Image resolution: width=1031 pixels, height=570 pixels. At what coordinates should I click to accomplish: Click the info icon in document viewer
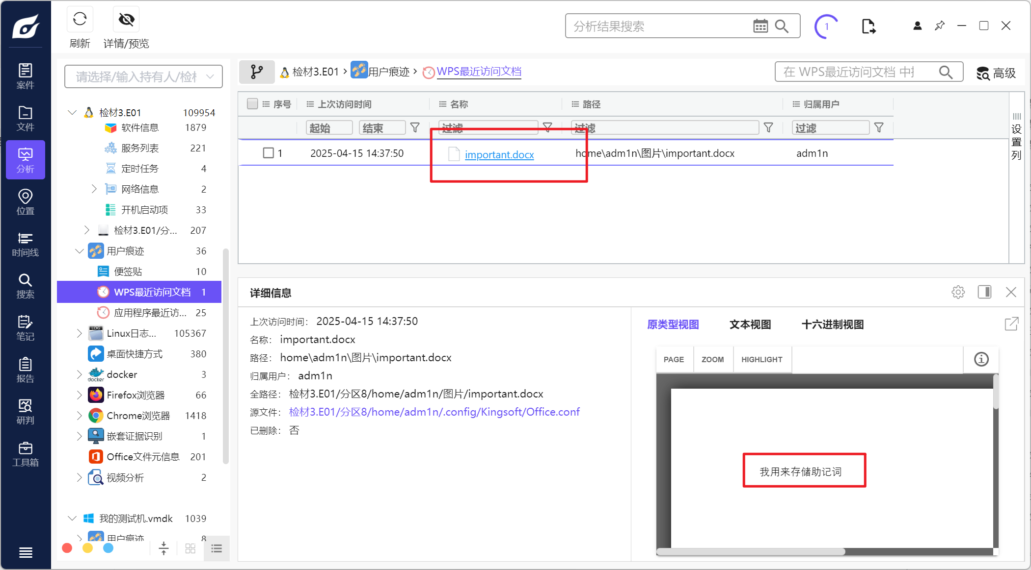(981, 359)
